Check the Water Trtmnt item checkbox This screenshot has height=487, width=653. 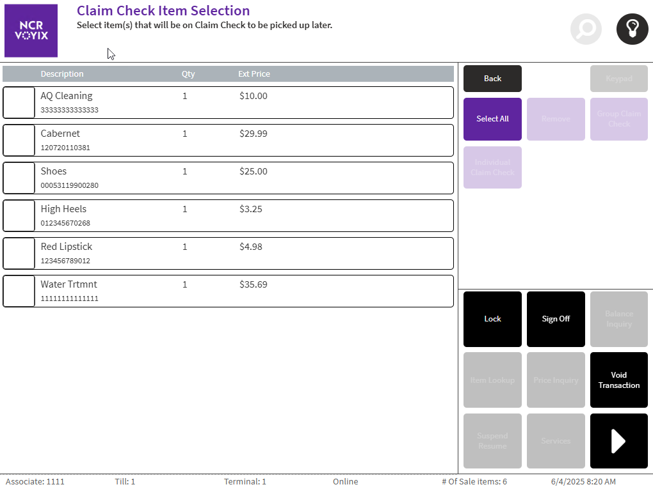point(19,291)
